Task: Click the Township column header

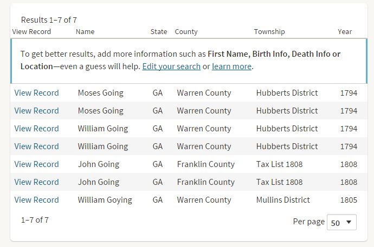Action: point(269,32)
